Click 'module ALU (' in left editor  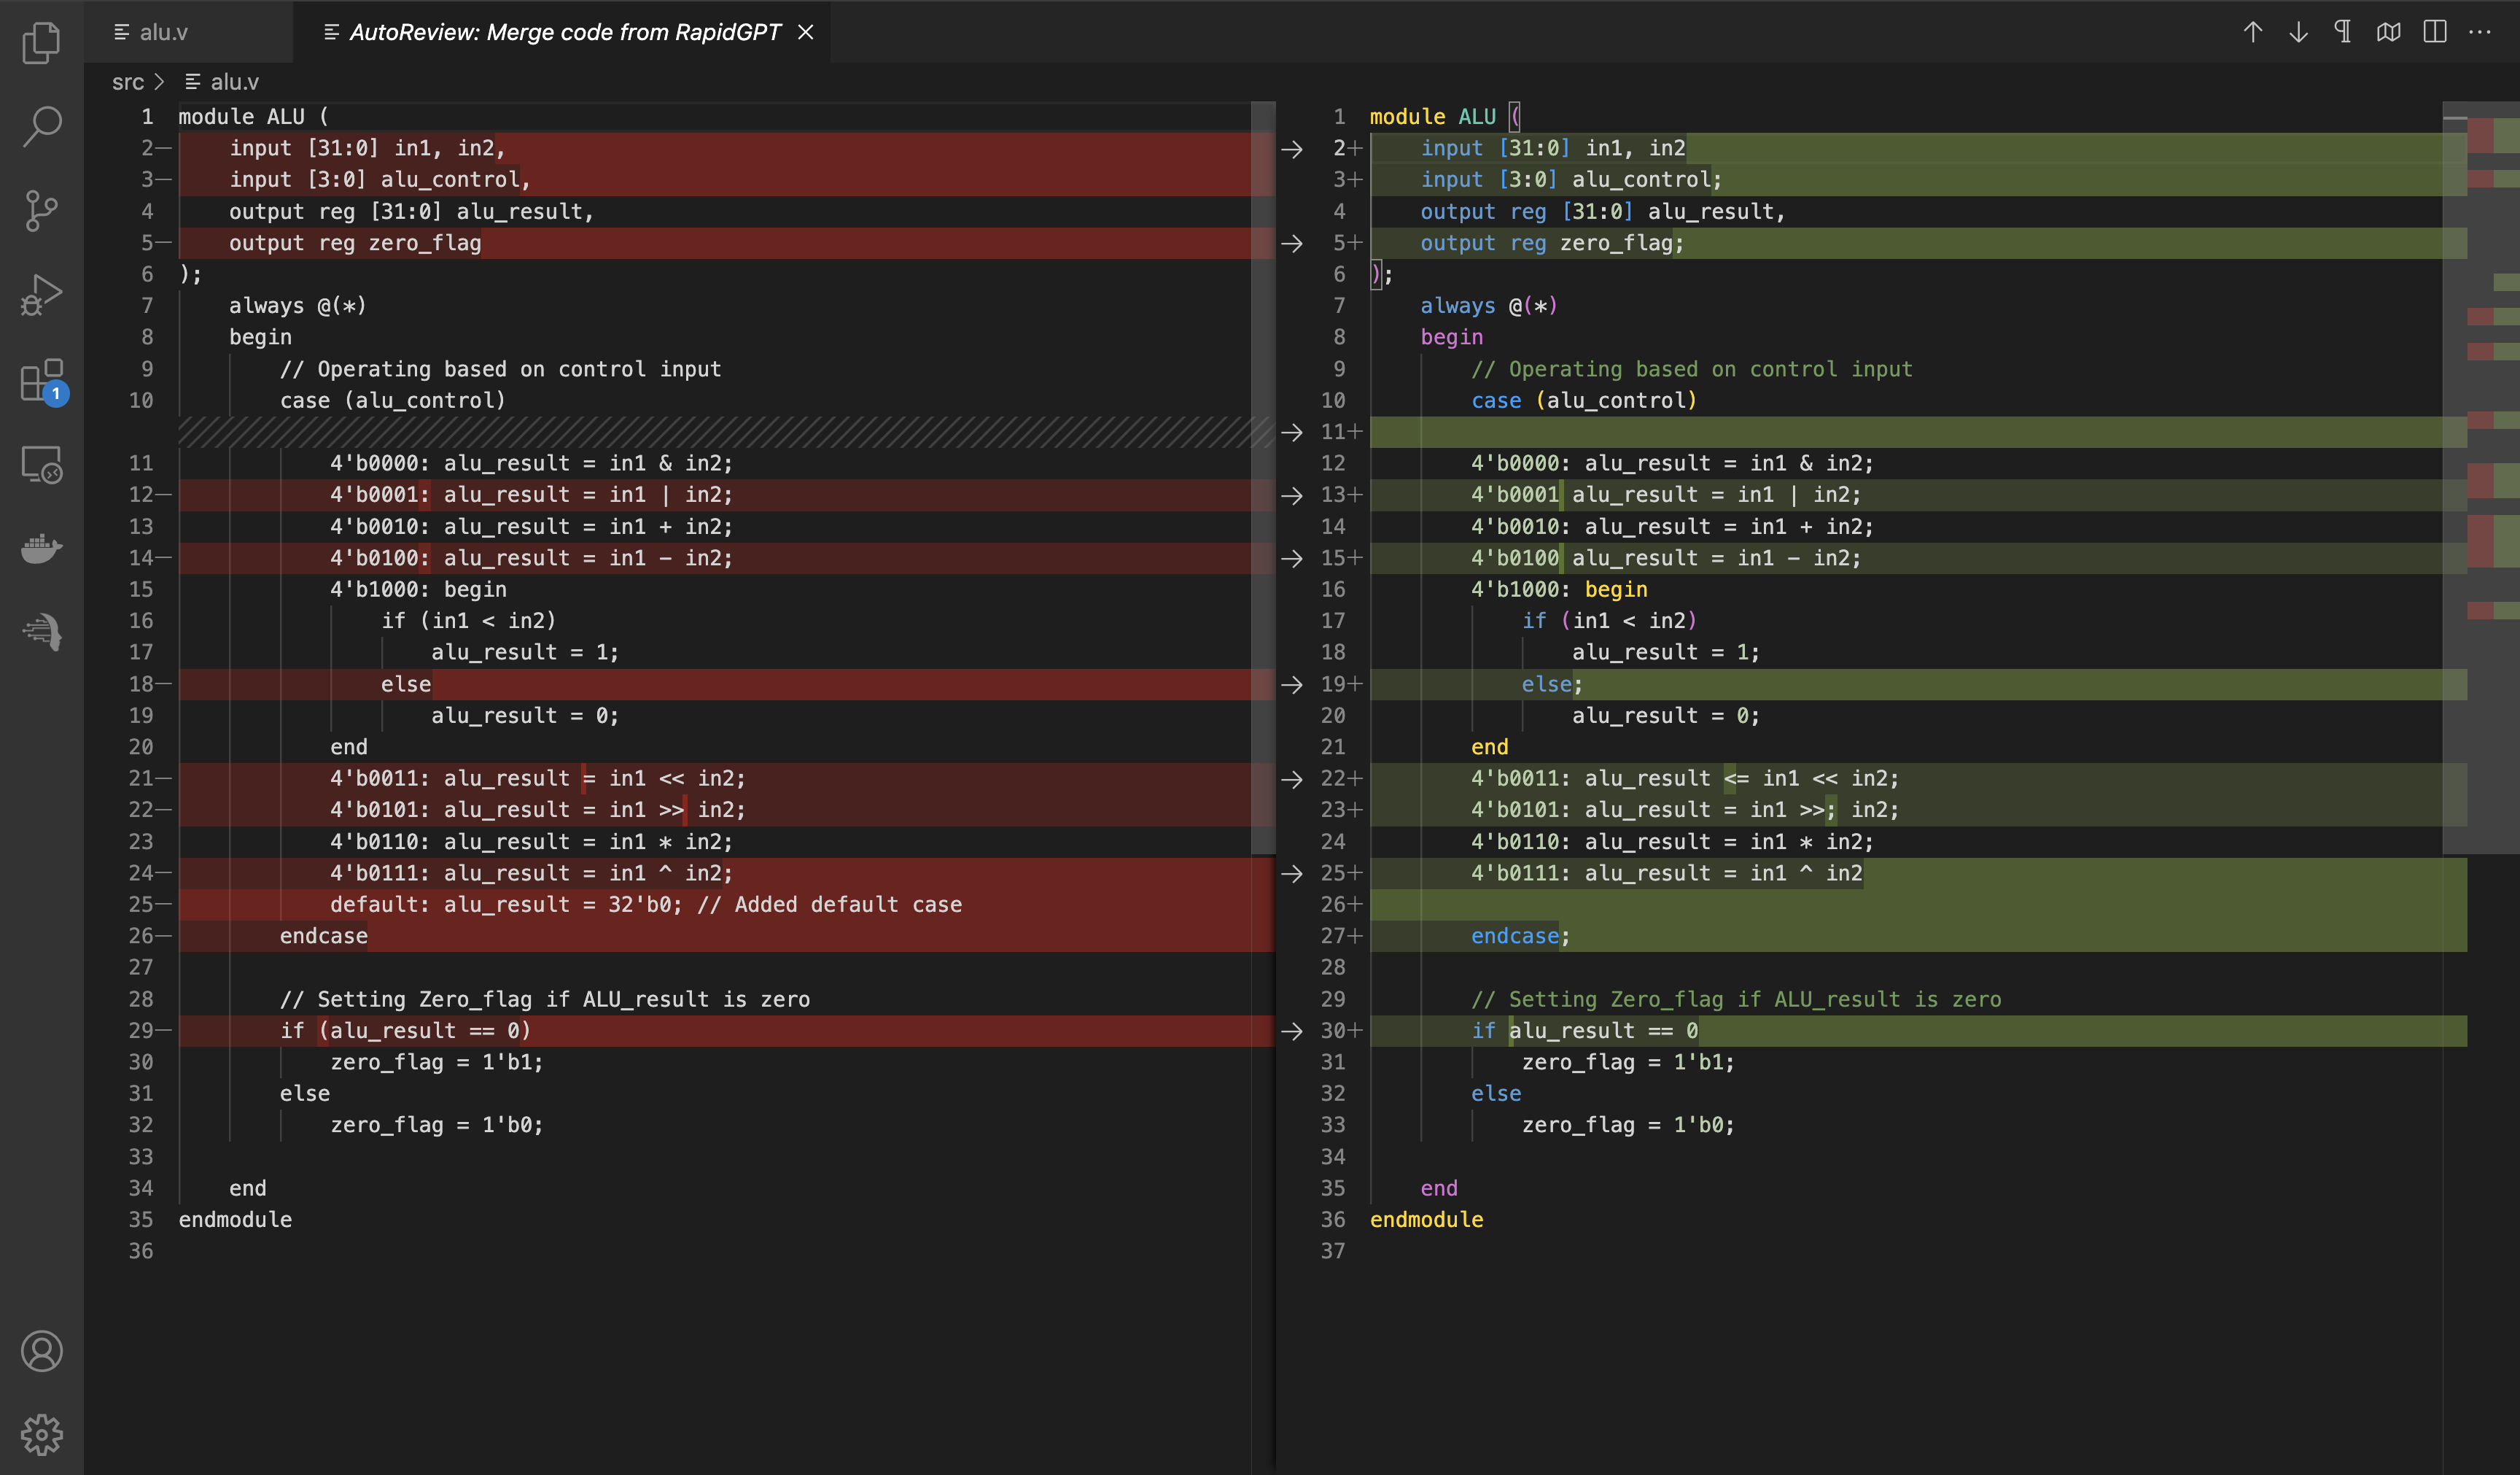254,117
